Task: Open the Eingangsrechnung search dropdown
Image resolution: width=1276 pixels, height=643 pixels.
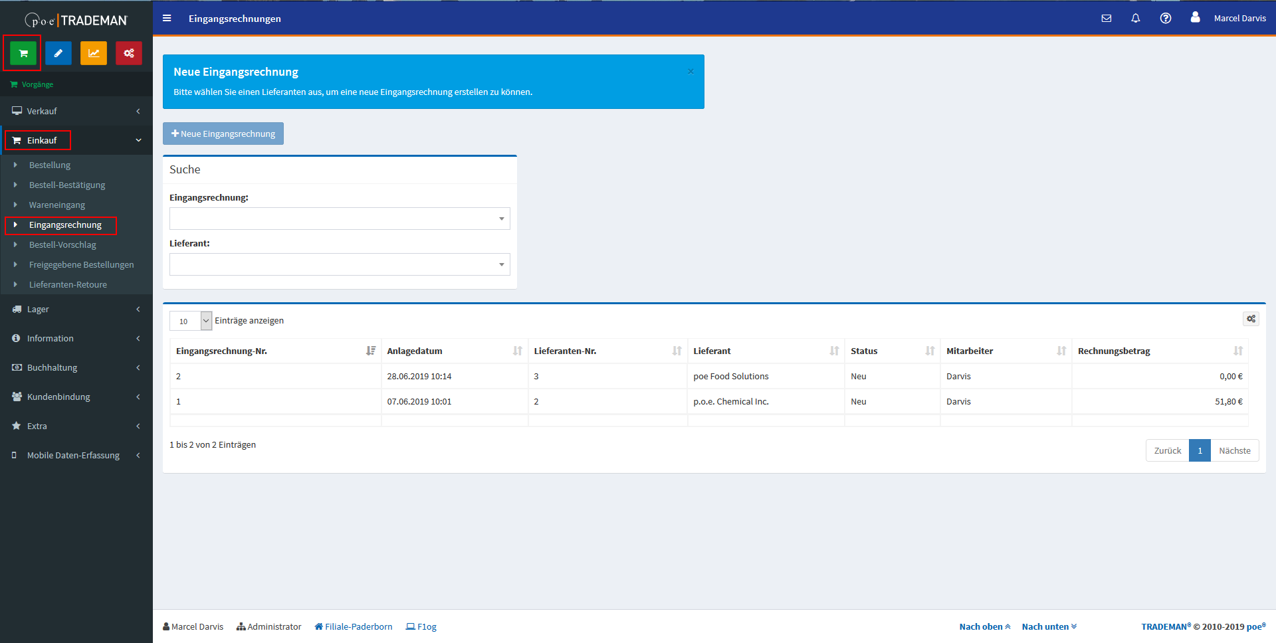Action: (x=340, y=219)
